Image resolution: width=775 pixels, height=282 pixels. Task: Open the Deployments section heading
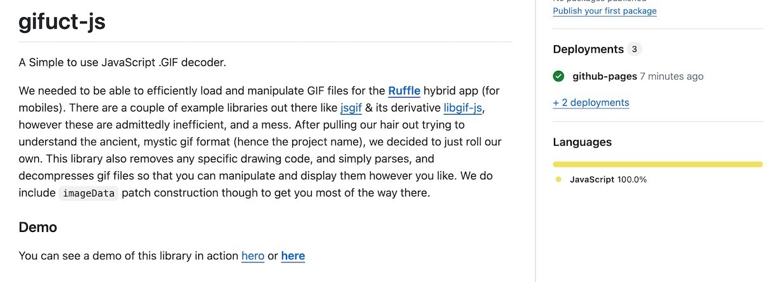pos(588,49)
